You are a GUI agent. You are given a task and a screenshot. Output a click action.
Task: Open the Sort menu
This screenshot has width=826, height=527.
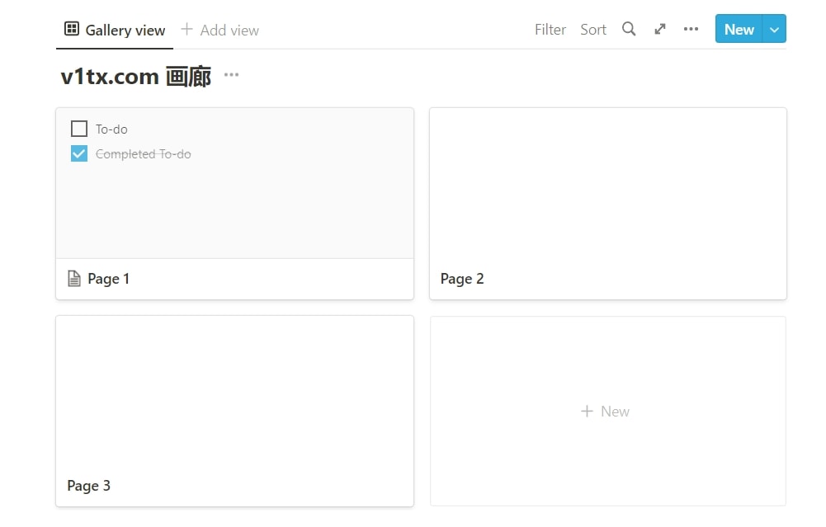point(593,30)
